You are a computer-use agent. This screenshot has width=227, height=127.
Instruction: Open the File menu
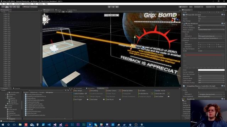click(2, 4)
